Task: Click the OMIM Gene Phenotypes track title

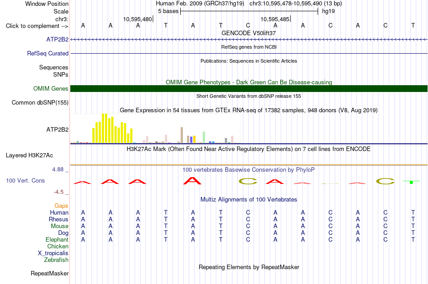Action: point(249,82)
